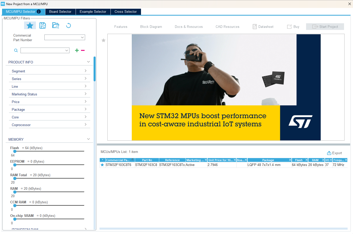The width and height of the screenshot is (353, 234).
Task: Remove the Board column using its X
Action: click(246, 160)
